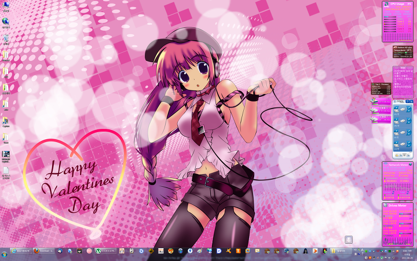Open the Computer desktop icon

click(x=6, y=6)
